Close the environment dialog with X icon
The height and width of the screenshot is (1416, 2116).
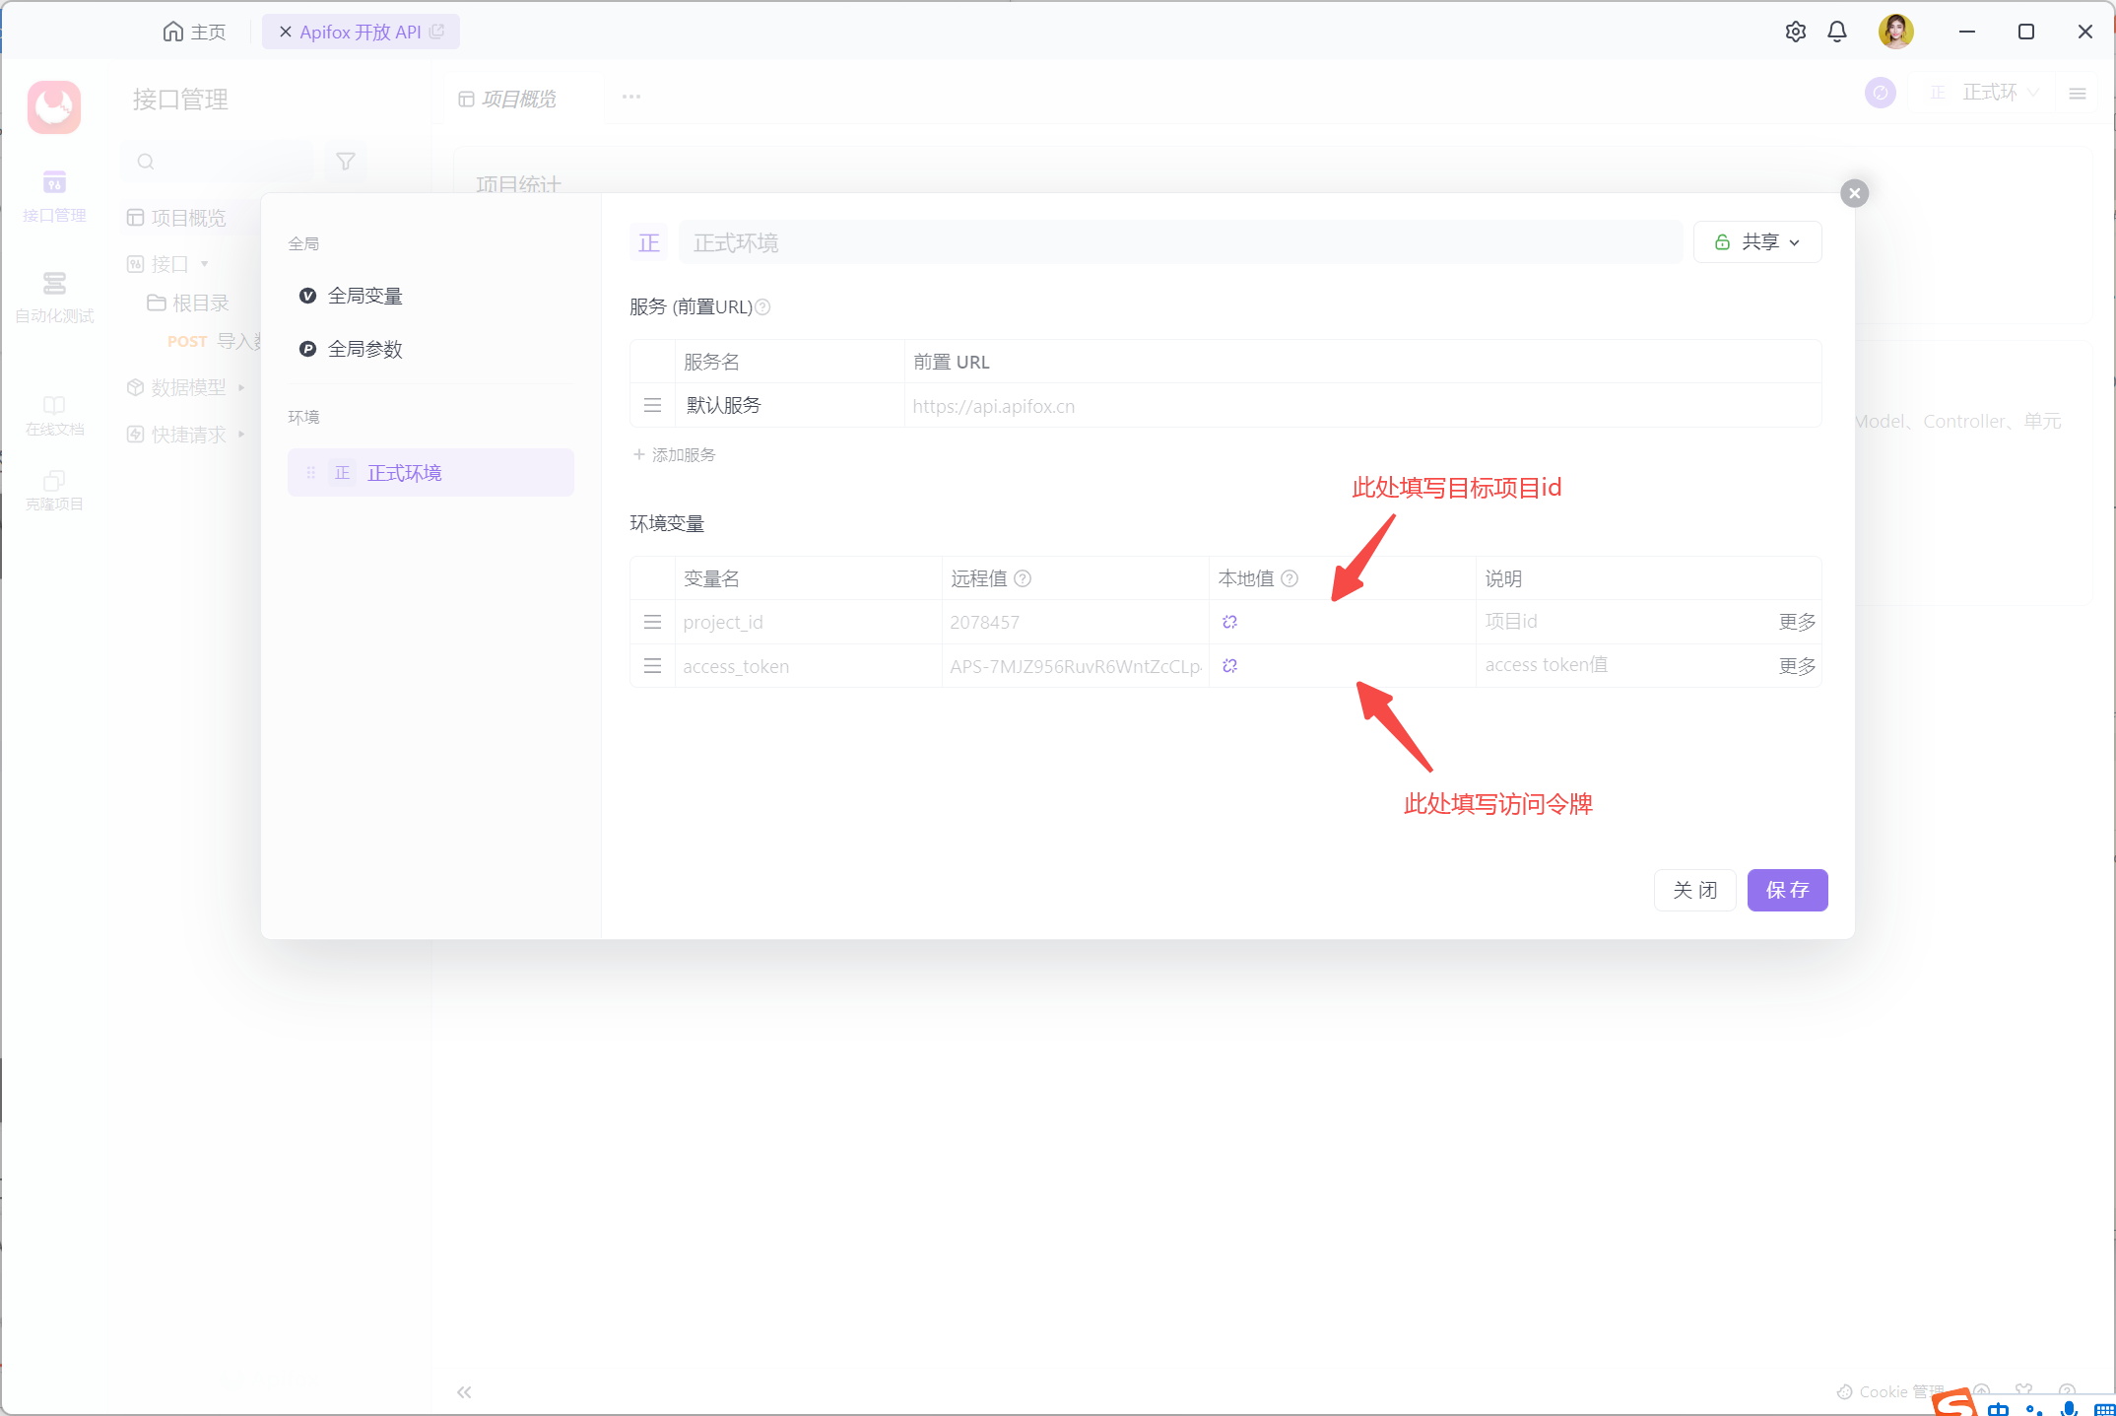(x=1854, y=193)
